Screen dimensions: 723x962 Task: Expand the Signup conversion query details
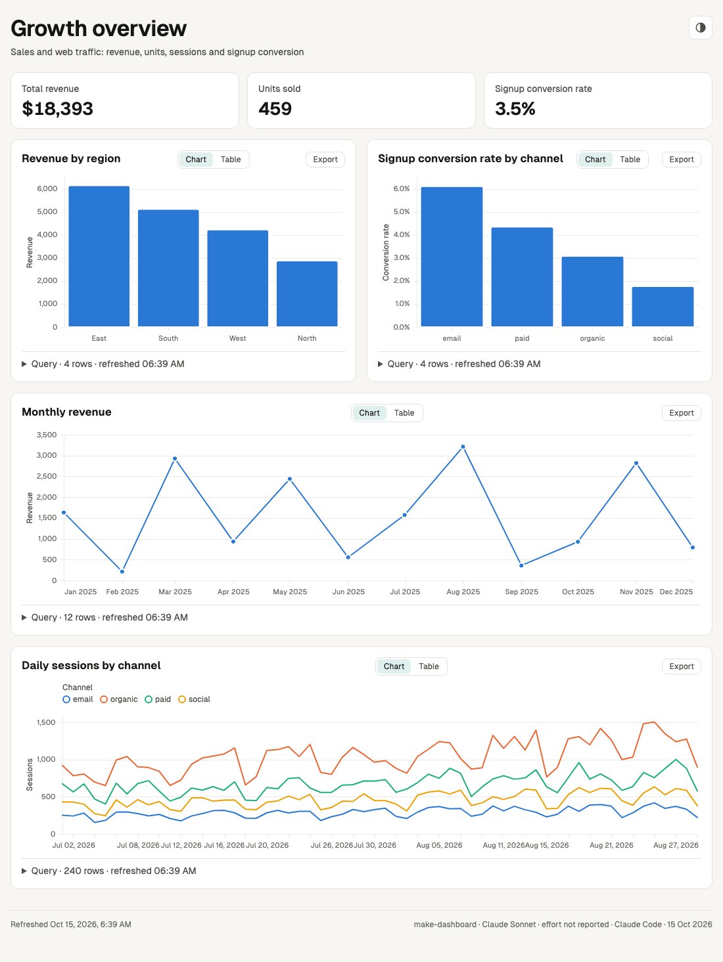459,364
